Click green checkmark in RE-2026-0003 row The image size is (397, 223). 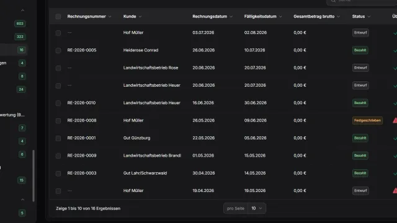[x=395, y=173]
